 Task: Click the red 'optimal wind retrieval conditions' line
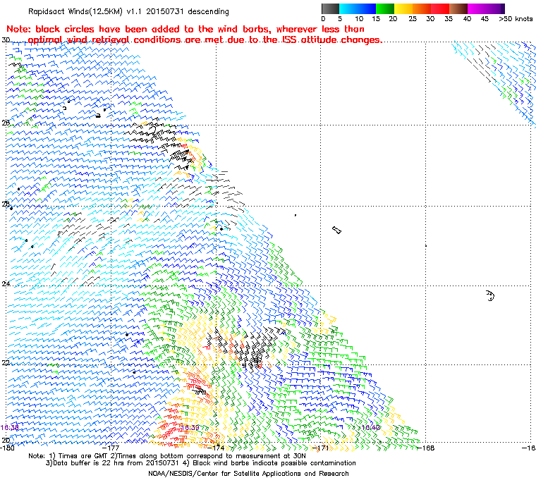pos(205,39)
